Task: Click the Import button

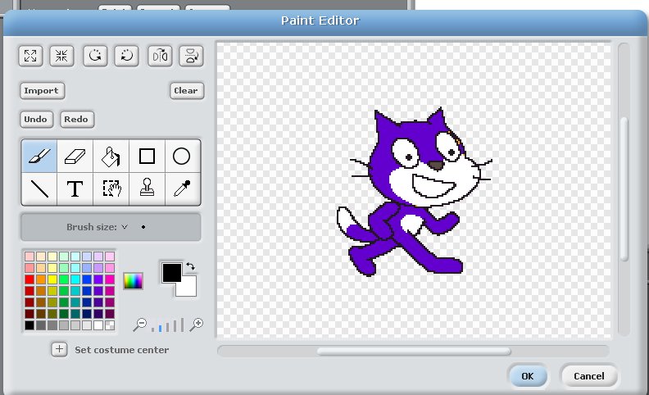Action: point(41,90)
